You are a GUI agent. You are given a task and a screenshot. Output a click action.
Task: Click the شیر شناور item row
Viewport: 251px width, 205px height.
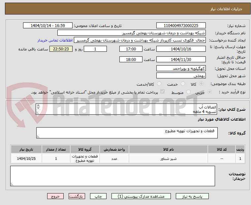128,159
